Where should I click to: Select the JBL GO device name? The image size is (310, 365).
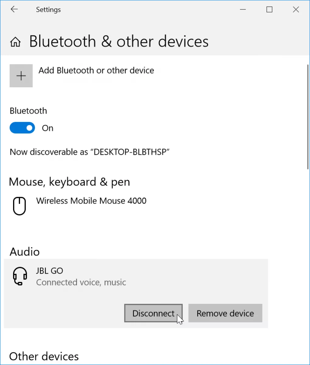coord(50,271)
